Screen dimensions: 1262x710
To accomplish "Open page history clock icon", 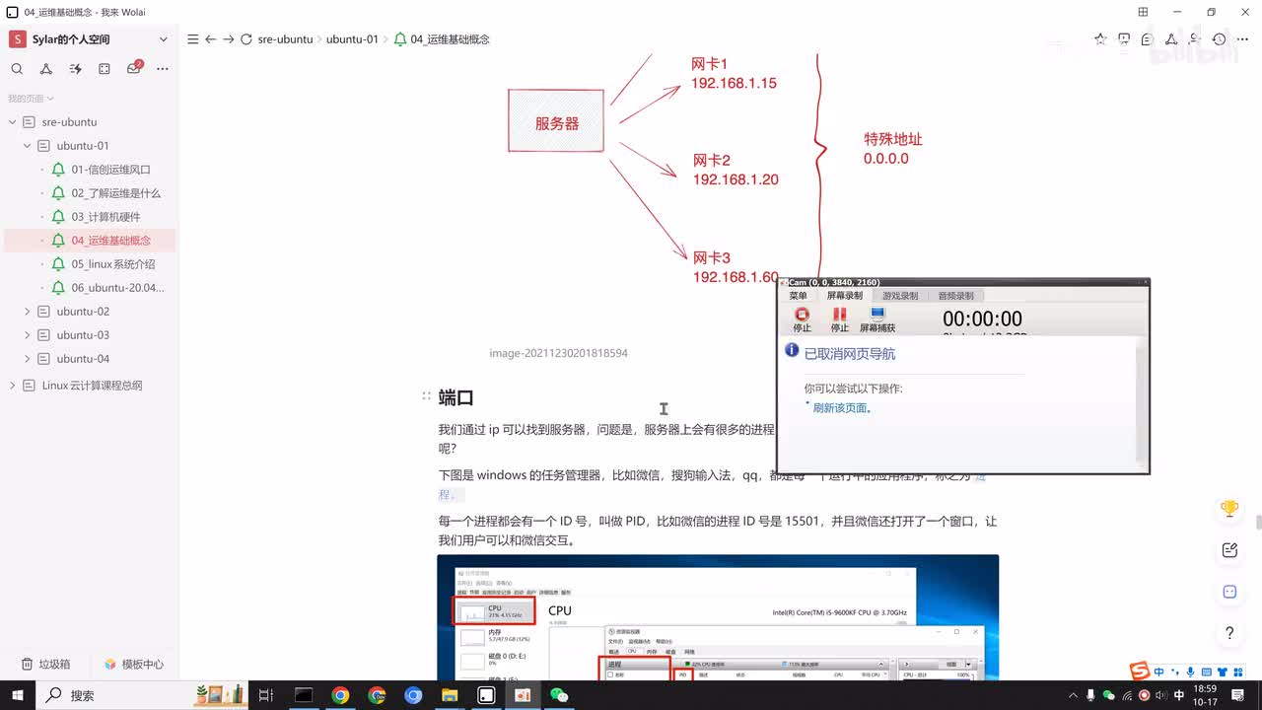I will click(x=1219, y=39).
